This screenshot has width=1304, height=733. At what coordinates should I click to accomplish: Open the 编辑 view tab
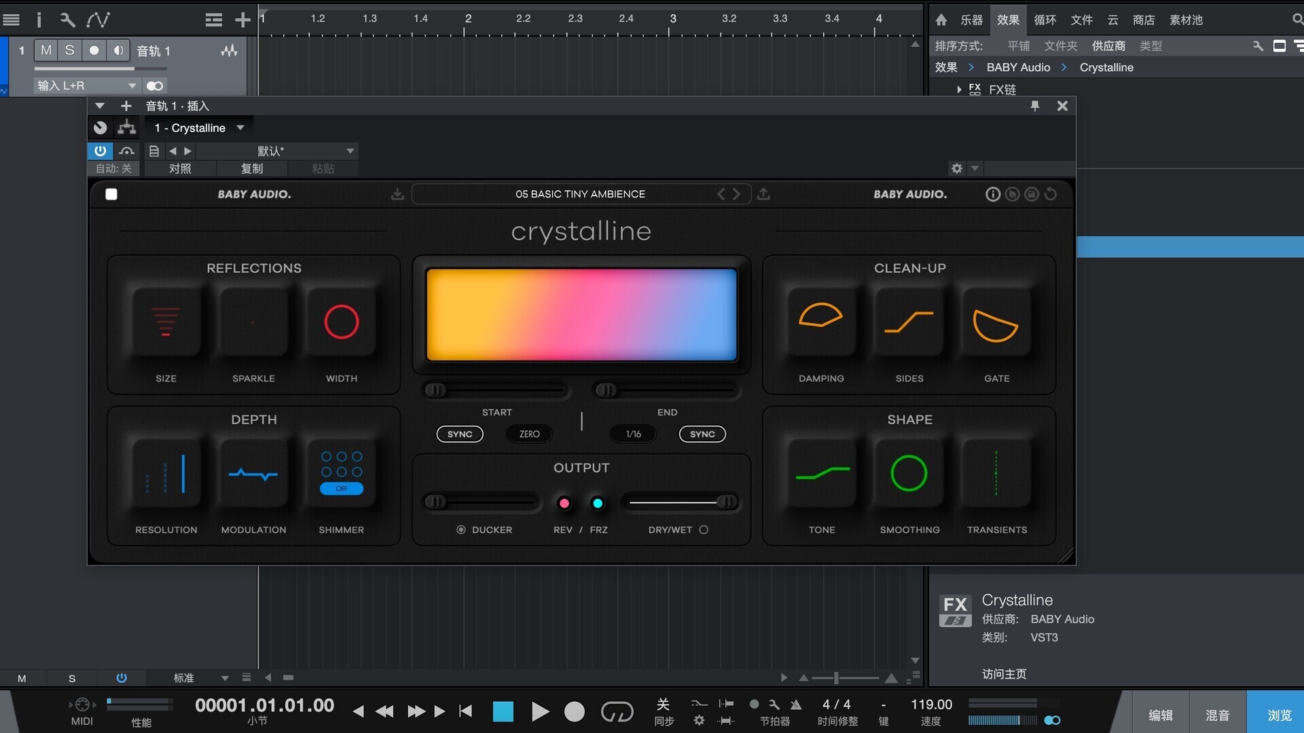pos(1161,715)
